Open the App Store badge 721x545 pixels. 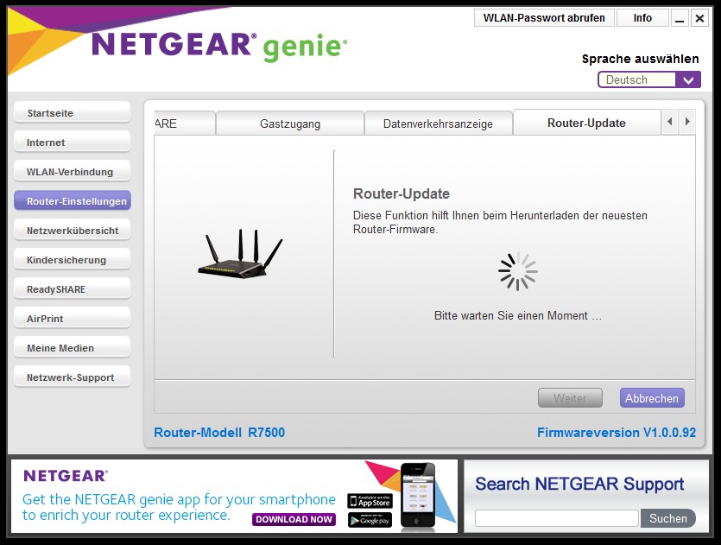[370, 501]
